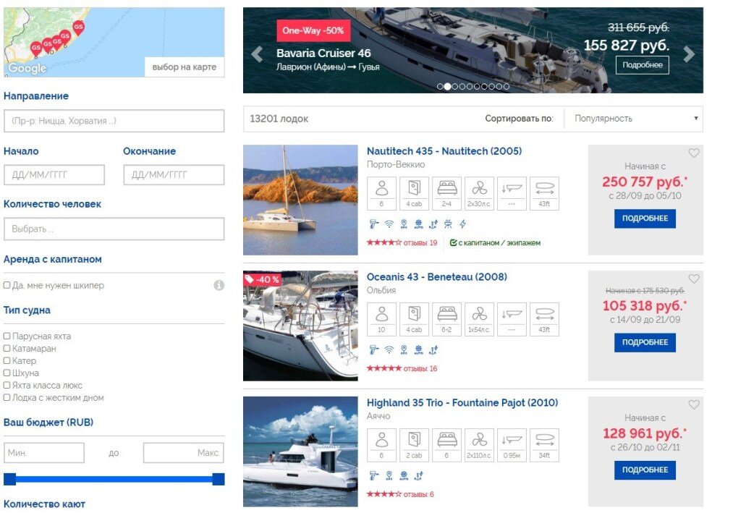Screen dimensions: 733x513
Task: Click Wi-Fi icon on Oceanis 43 listing
Action: [389, 349]
